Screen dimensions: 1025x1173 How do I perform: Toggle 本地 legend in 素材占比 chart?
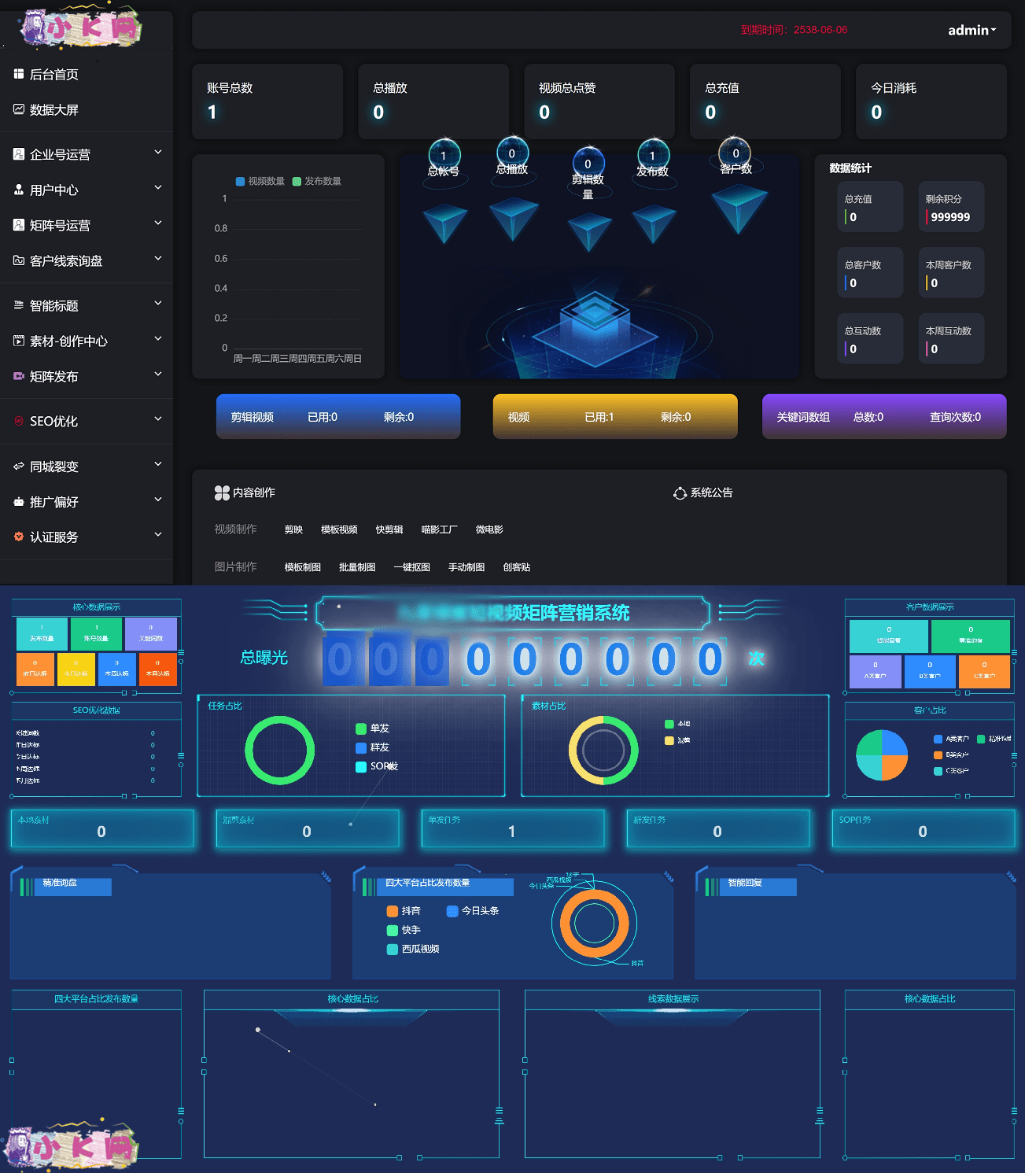(x=677, y=724)
